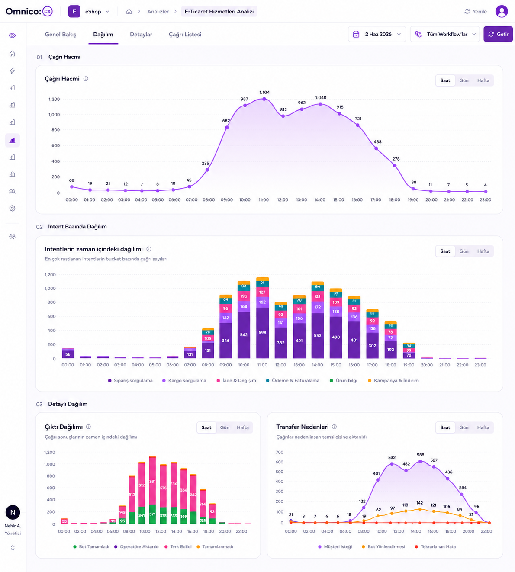Open the eShop workspace dropdown
The width and height of the screenshot is (515, 572).
pos(89,11)
